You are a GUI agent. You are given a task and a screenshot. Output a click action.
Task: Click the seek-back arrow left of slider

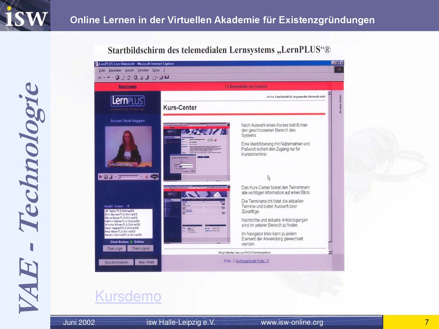(116, 177)
